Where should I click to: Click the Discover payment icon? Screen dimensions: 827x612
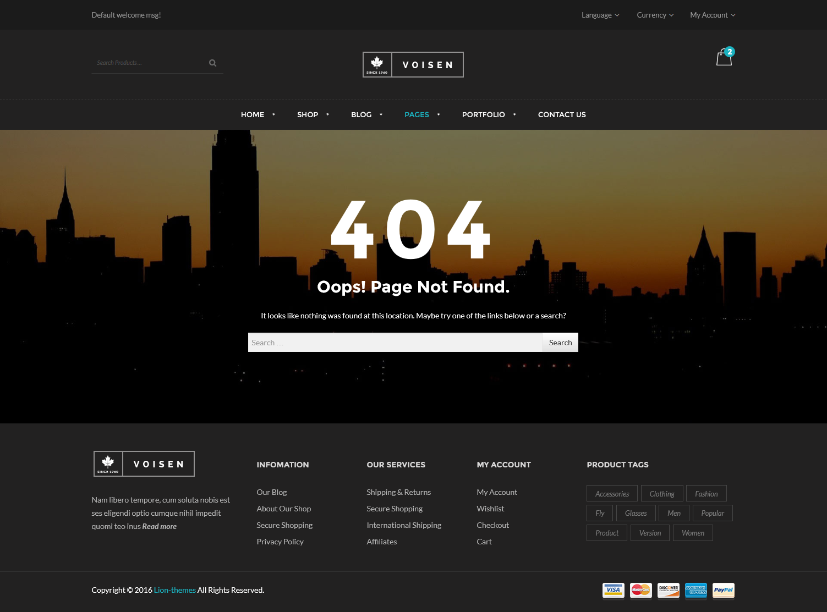click(x=669, y=591)
